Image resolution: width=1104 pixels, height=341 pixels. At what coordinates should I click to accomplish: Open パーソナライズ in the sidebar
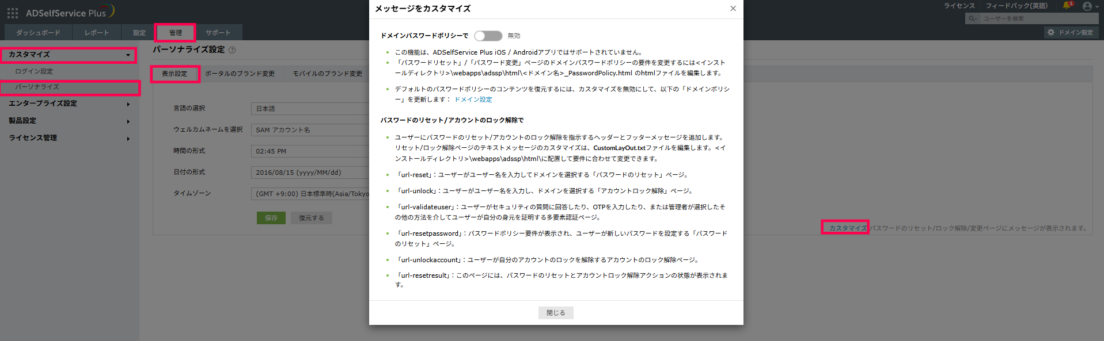click(x=37, y=87)
